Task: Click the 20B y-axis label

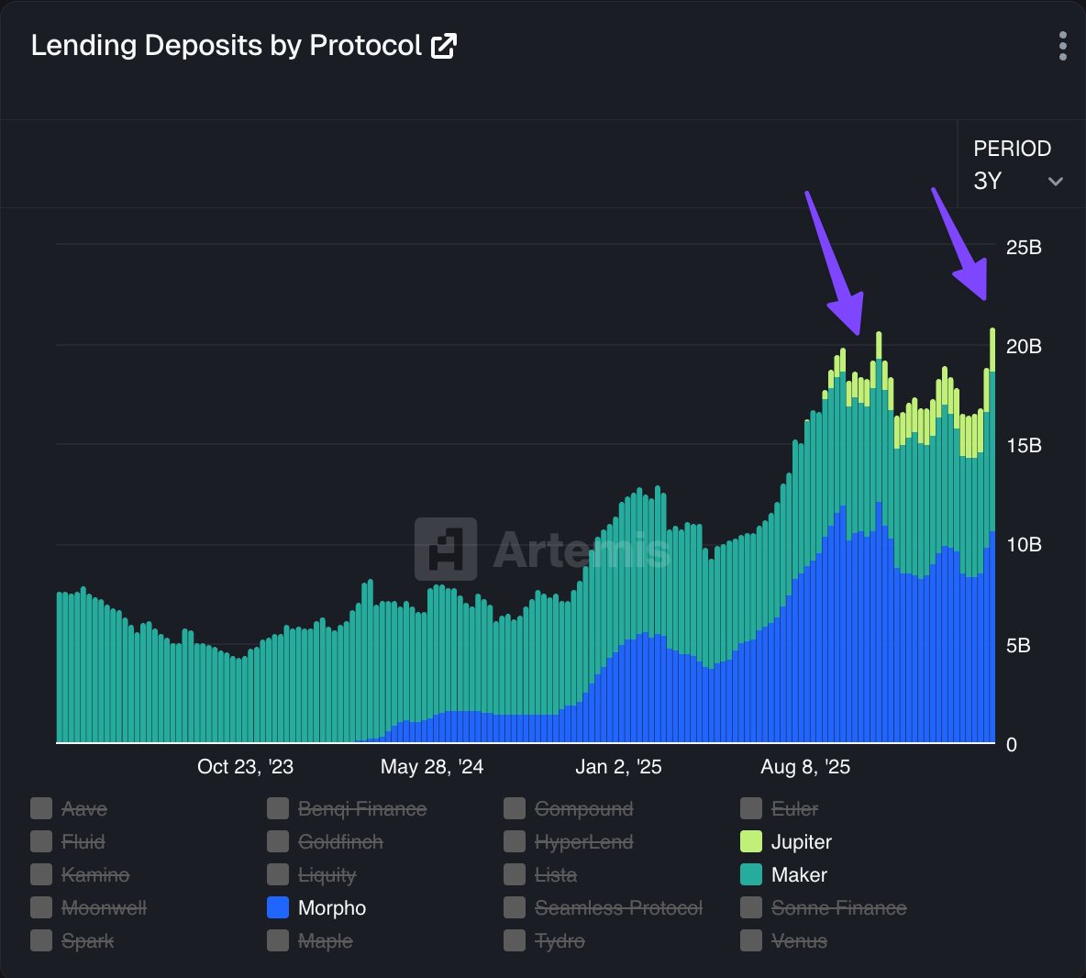Action: click(1024, 346)
